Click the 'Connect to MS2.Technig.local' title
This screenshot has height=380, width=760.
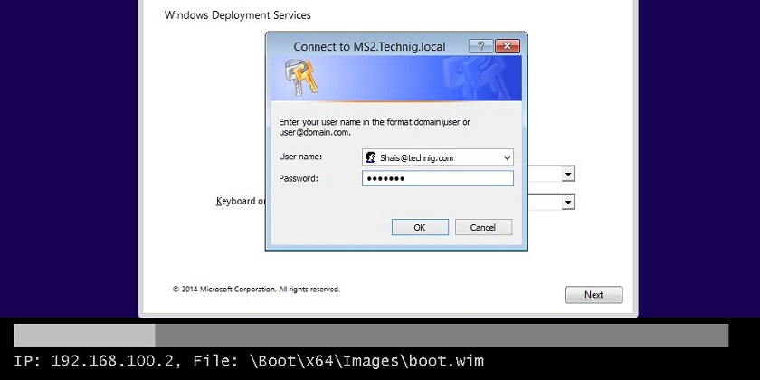click(369, 46)
